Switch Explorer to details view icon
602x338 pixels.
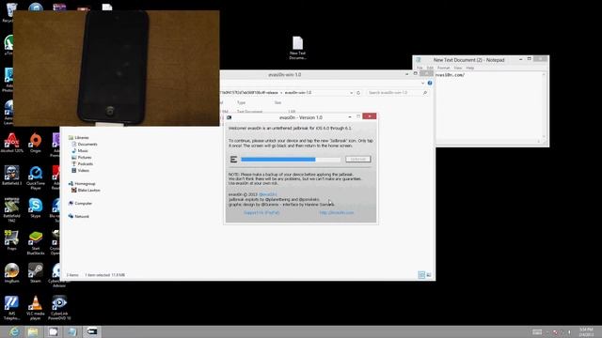[421, 275]
